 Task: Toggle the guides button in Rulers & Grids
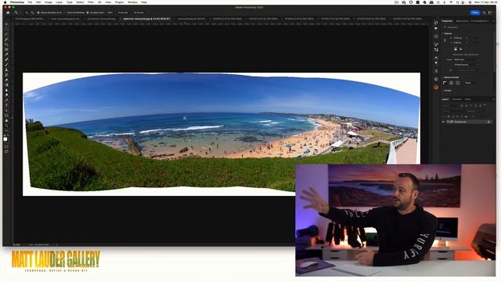[457, 83]
